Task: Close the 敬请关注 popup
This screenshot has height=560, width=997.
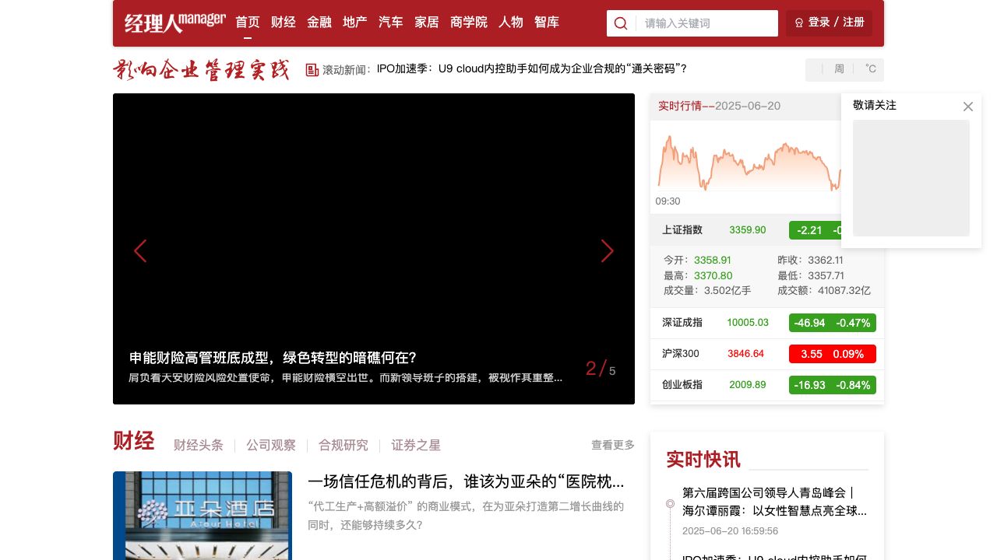Action: click(x=968, y=107)
